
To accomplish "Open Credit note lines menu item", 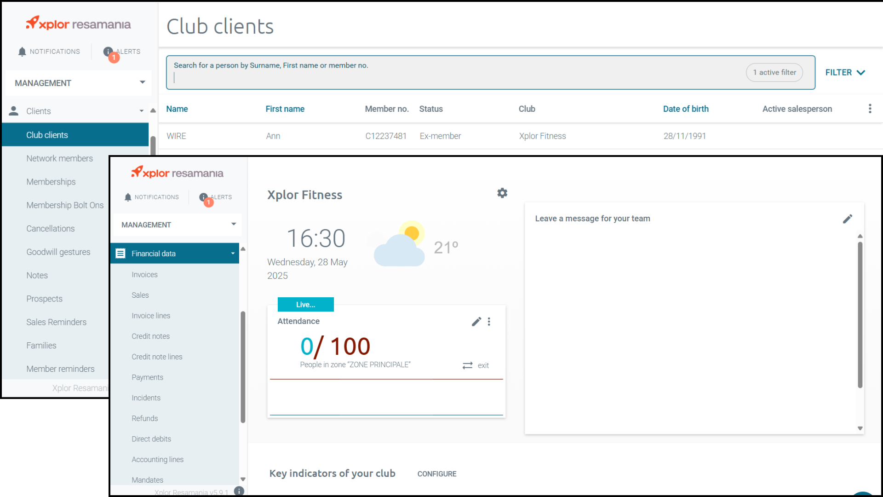I will point(157,357).
